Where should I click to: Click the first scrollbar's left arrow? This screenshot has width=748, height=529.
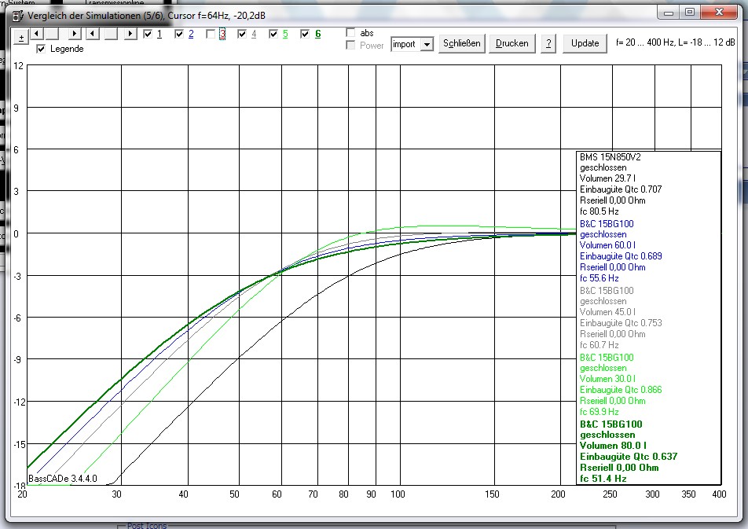[36, 34]
